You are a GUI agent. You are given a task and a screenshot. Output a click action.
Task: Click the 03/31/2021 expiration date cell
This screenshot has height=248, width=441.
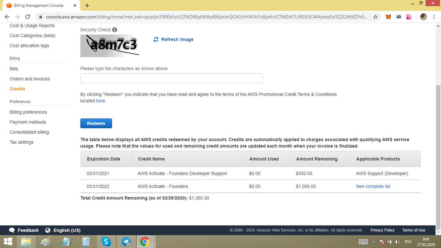click(98, 173)
